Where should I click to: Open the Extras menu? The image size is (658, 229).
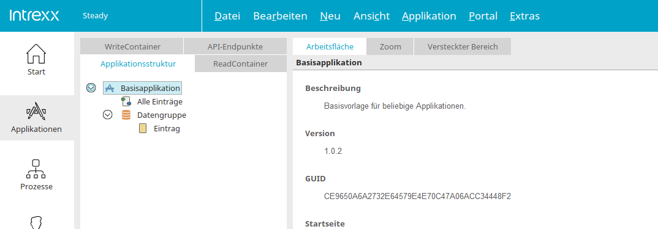point(524,16)
